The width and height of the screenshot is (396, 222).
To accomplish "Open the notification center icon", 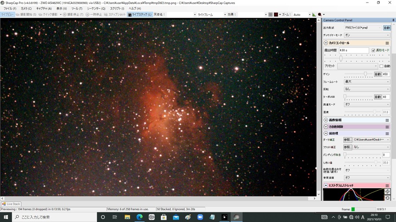I will [x=388, y=217].
